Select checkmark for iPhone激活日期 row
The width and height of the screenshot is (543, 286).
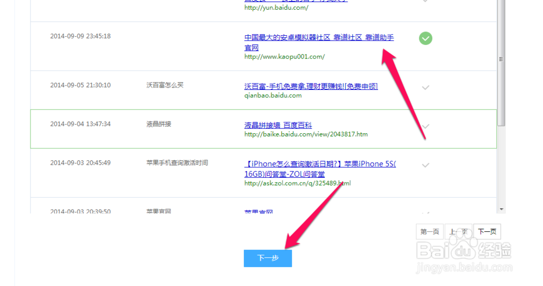426,165
